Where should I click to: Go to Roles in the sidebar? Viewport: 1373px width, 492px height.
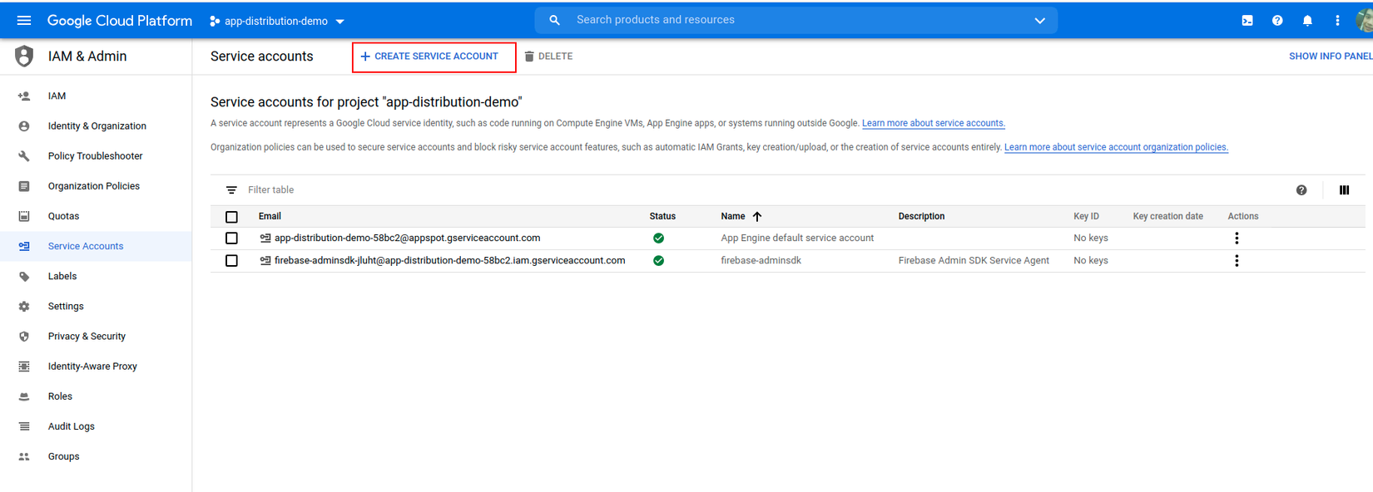[x=60, y=396]
